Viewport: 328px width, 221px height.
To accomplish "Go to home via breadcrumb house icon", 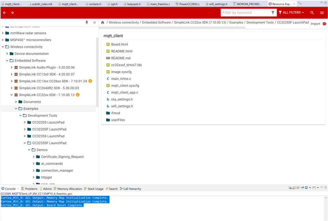I will [x=102, y=22].
